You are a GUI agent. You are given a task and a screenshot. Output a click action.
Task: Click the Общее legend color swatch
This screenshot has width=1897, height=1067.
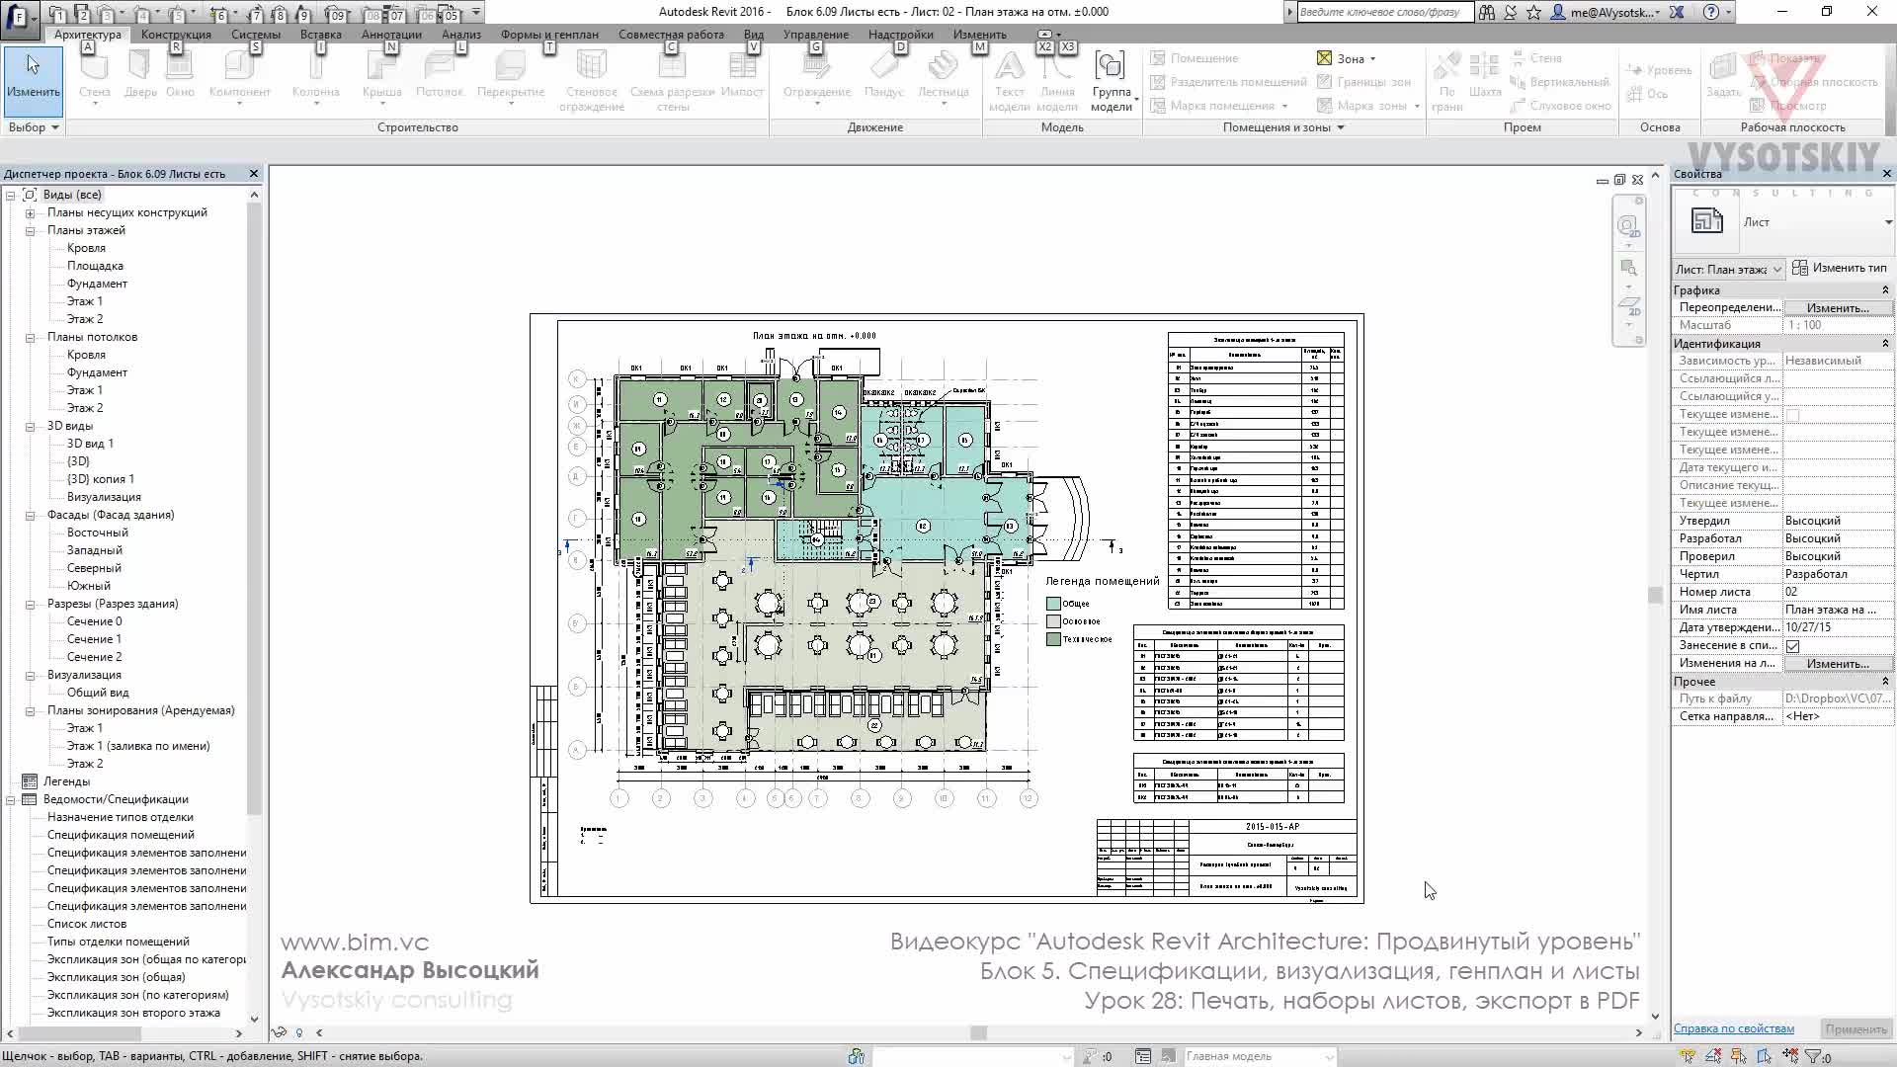tap(1053, 604)
